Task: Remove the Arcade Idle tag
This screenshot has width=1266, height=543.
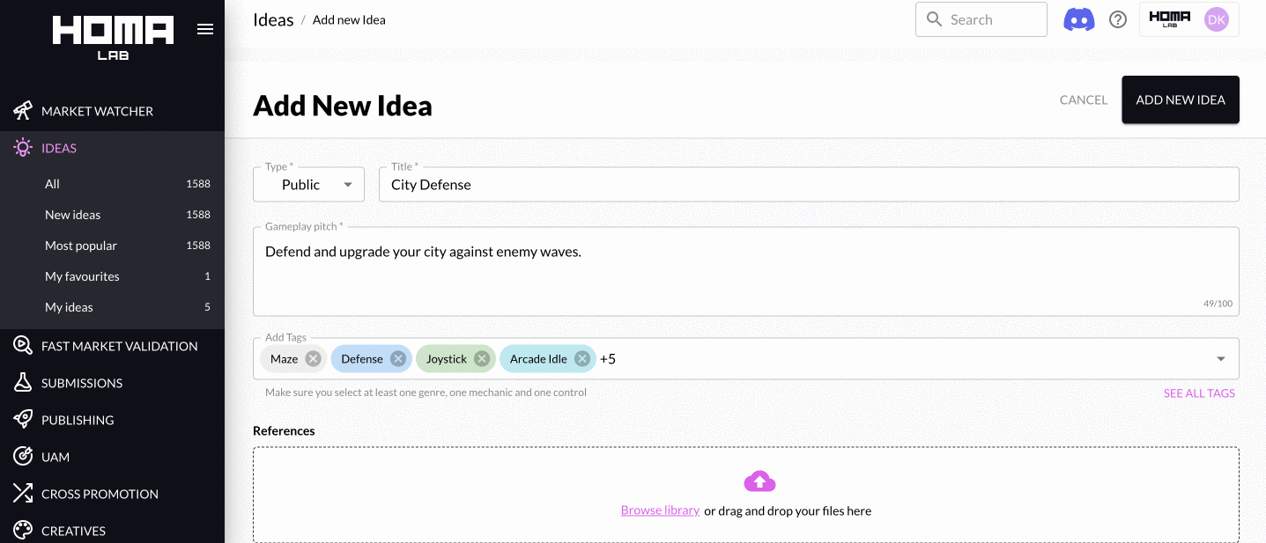Action: click(581, 359)
